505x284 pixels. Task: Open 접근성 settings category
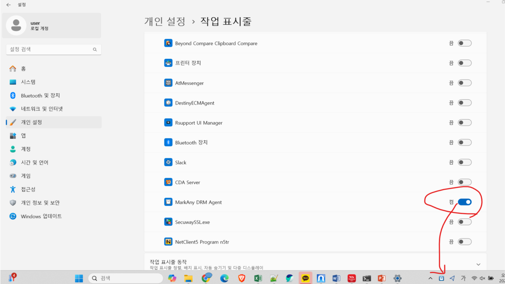click(54, 189)
